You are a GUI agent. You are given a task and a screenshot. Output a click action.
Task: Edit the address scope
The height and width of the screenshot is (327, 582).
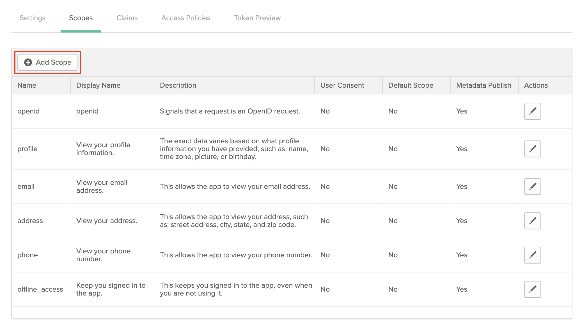pyautogui.click(x=532, y=221)
